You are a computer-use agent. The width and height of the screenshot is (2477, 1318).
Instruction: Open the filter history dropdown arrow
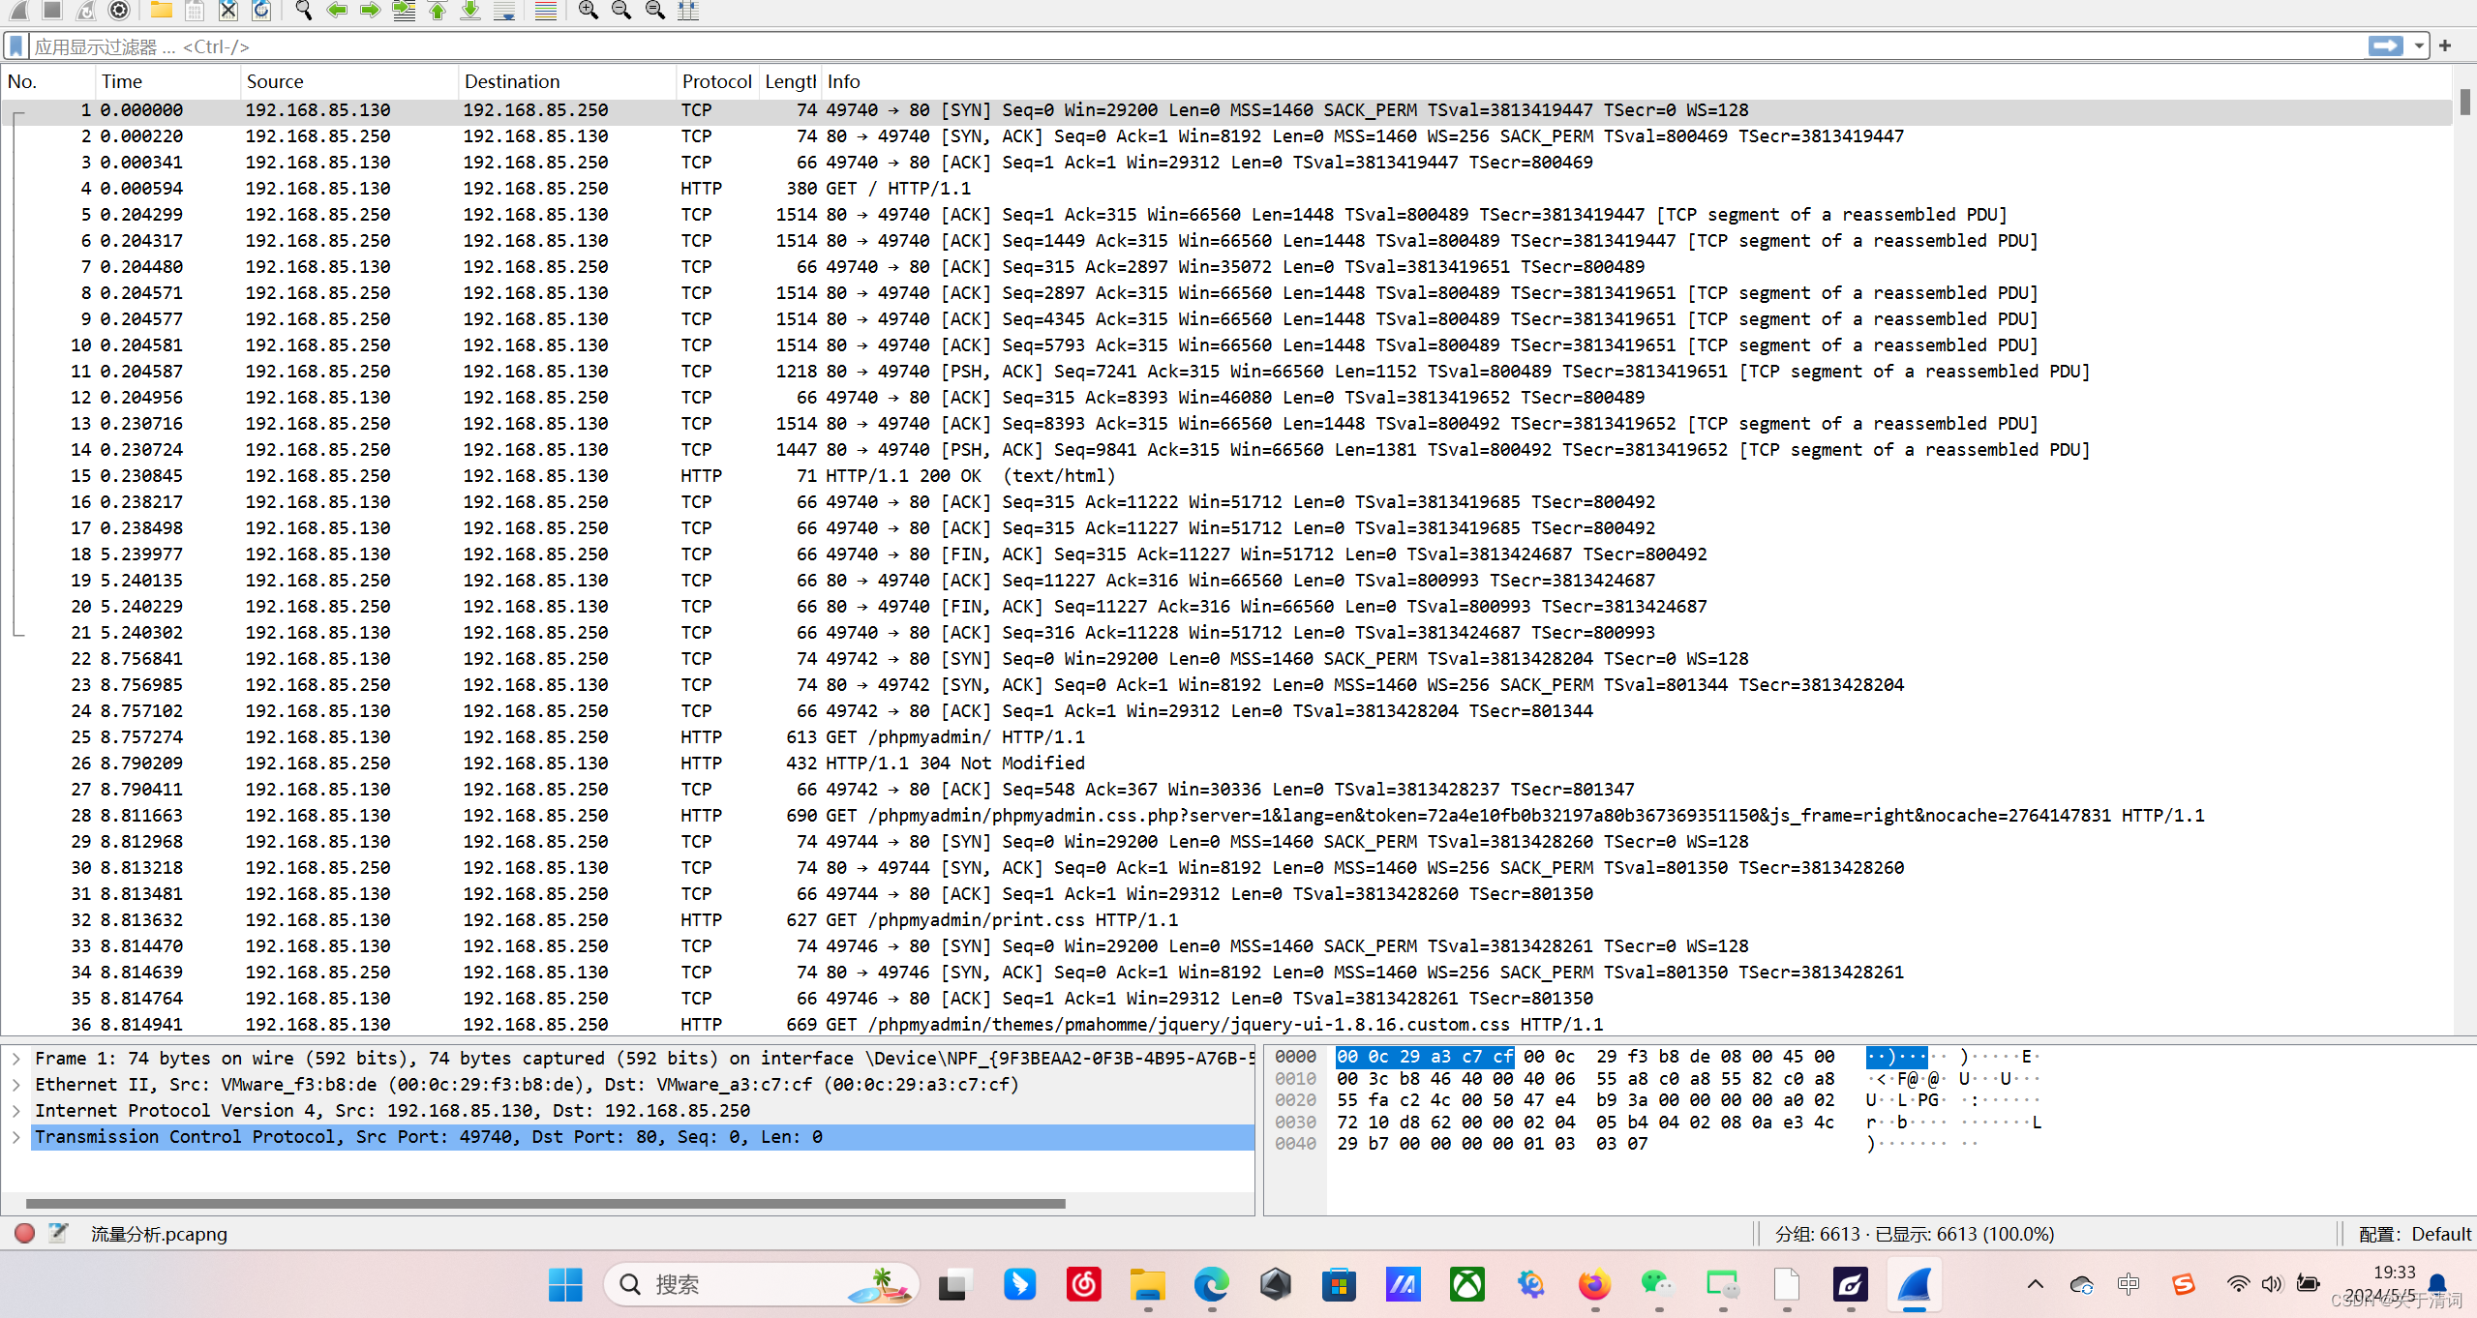pos(2419,46)
